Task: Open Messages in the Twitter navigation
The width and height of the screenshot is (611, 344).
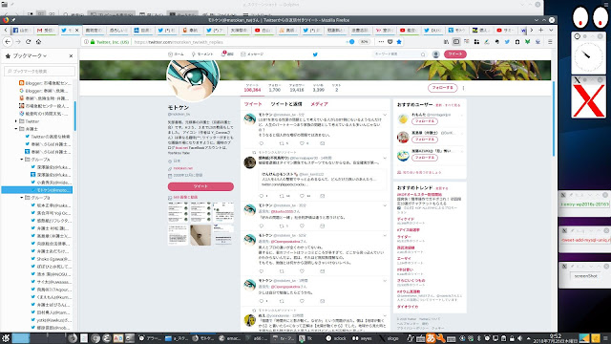Action: point(252,54)
